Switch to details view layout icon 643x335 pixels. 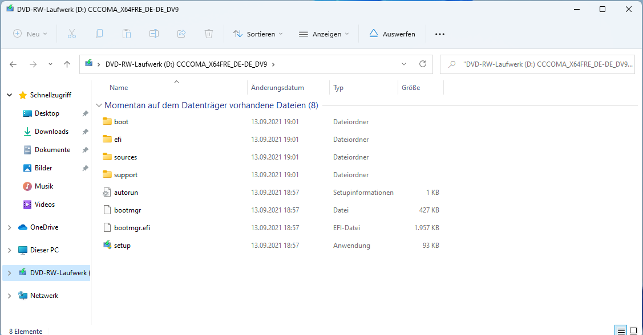(x=621, y=331)
